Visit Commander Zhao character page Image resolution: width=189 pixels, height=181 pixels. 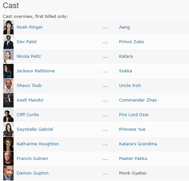[x=138, y=100]
